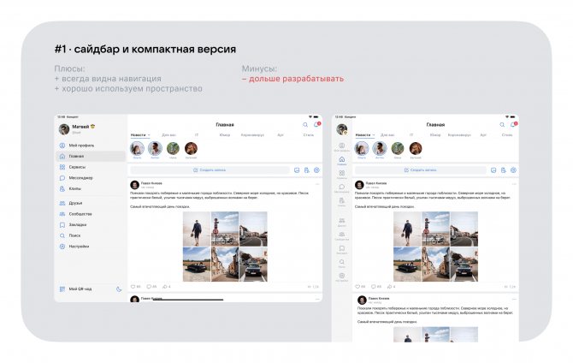The height and width of the screenshot is (363, 573).
Task: Click bookmarks icon in the compact mockup sidebar
Action: [342, 250]
